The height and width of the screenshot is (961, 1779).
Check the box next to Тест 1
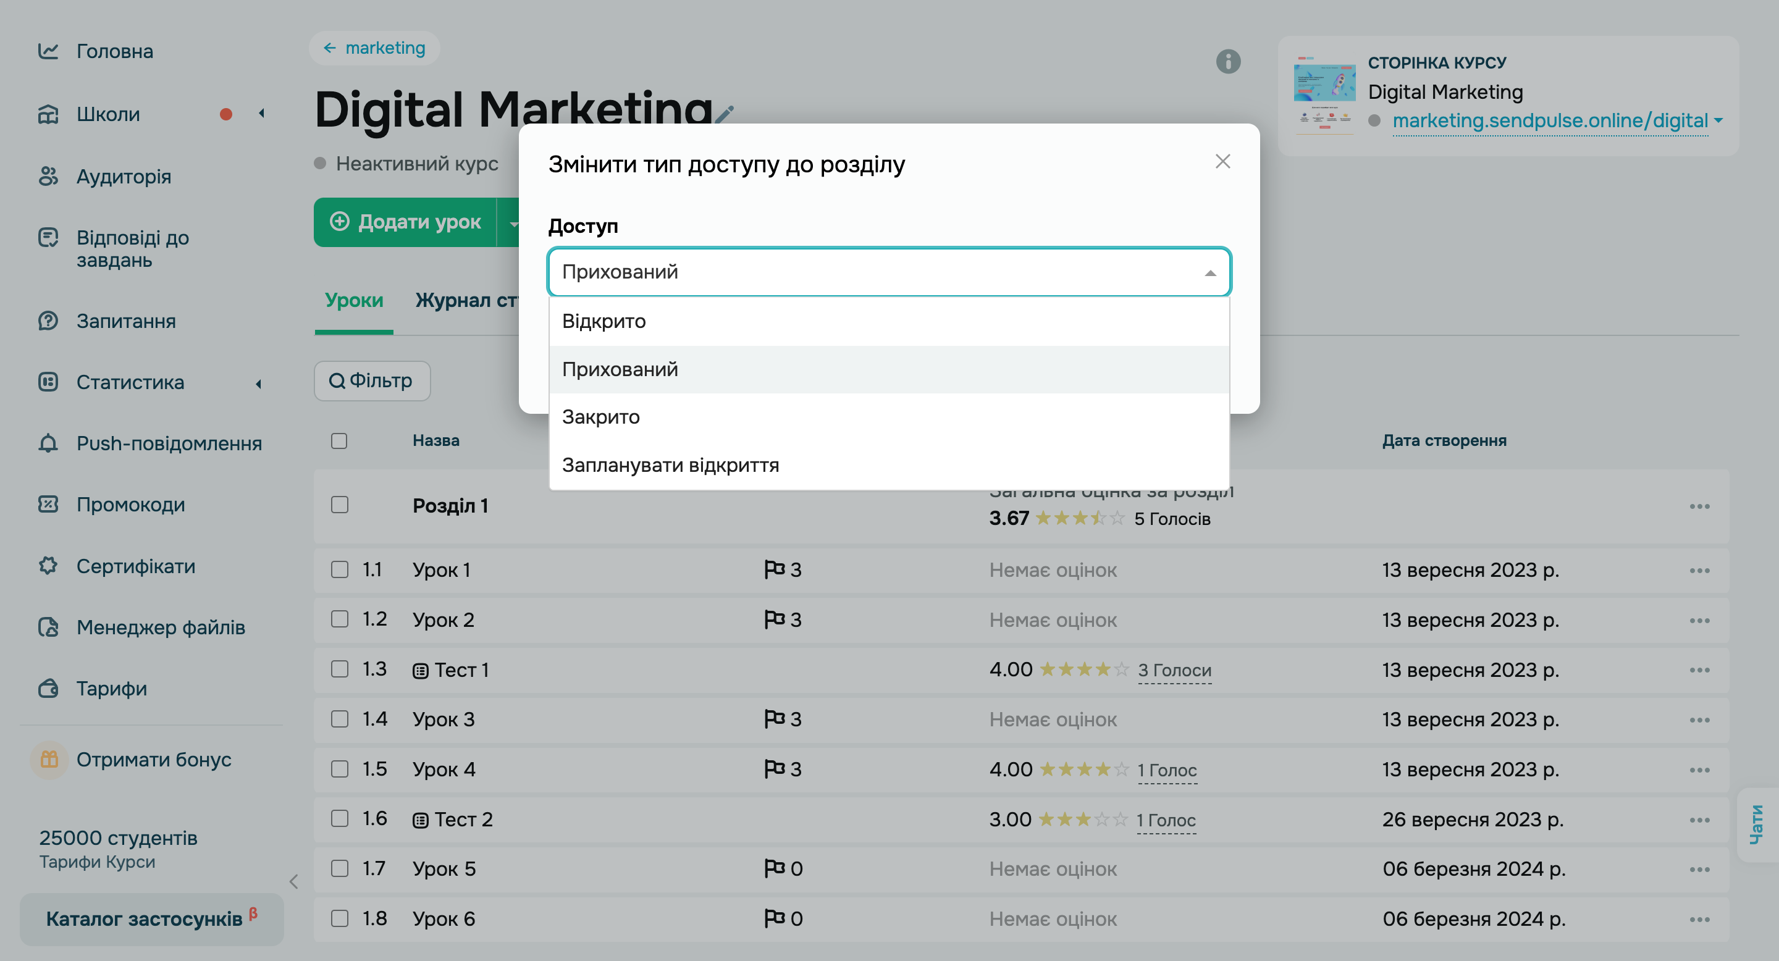339,669
